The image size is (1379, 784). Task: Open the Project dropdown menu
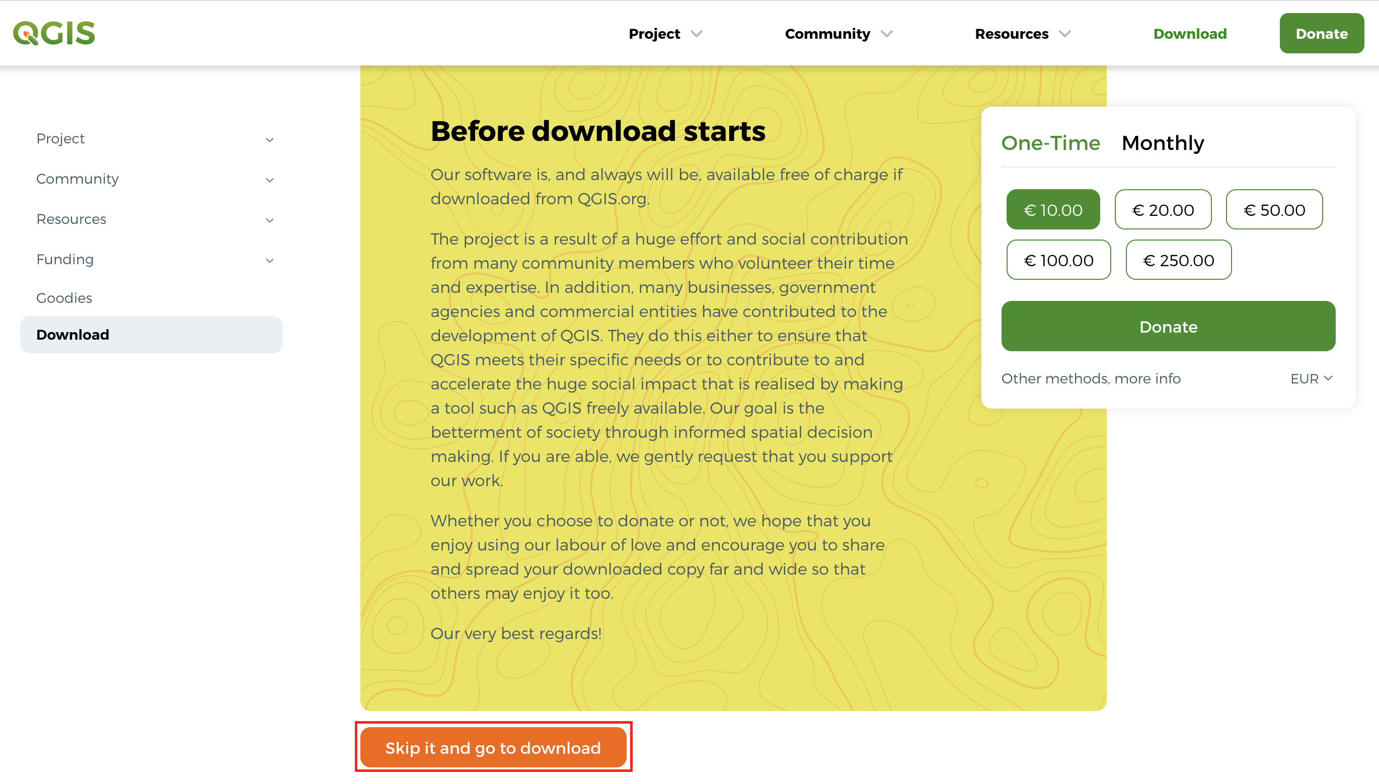tap(664, 34)
